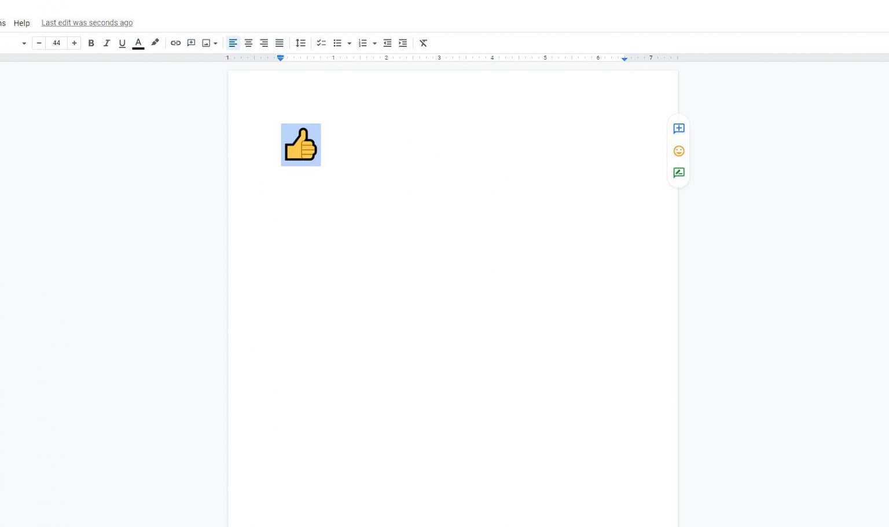
Task: Insert an image
Action: [x=206, y=43]
